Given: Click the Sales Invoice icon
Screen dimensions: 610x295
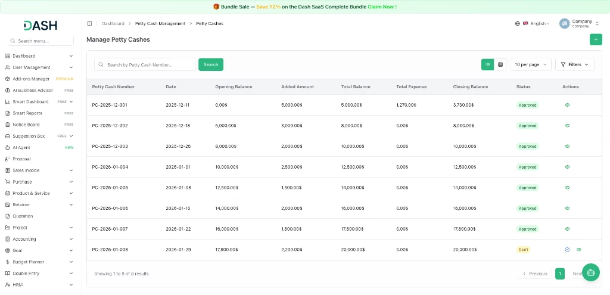Looking at the screenshot, I should (x=7, y=170).
